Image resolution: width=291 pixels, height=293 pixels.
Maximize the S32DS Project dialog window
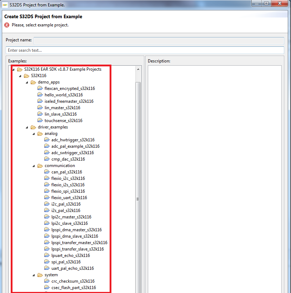(x=266, y=3)
